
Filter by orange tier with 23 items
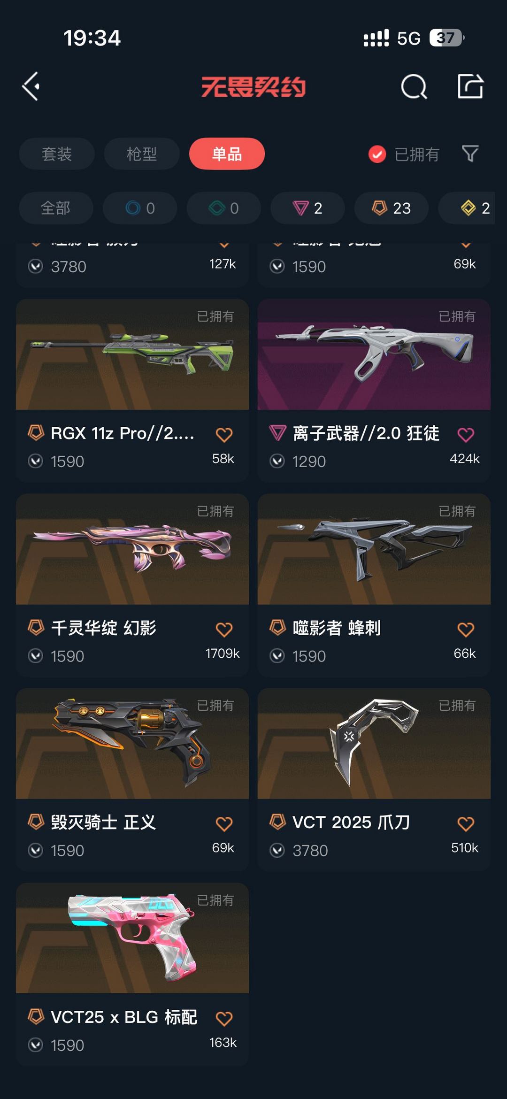coord(392,208)
